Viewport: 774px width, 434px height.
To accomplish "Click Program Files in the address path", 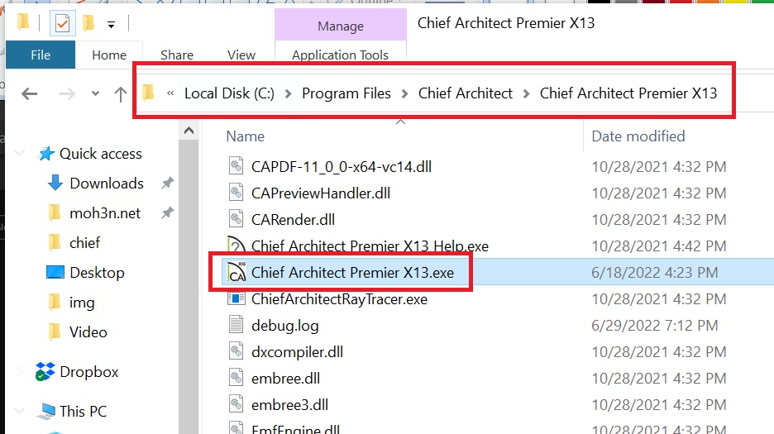I will tap(346, 93).
